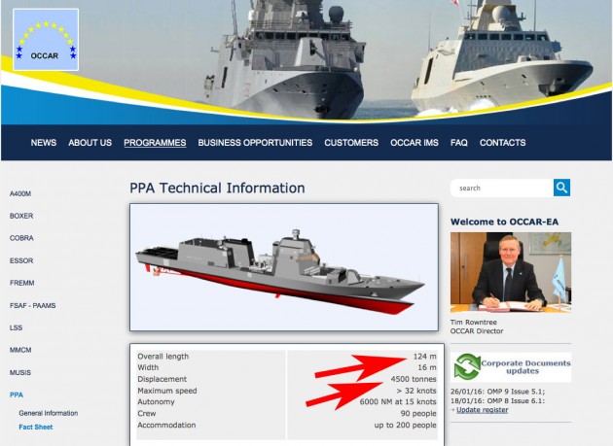Open the FAQ page
The width and height of the screenshot is (613, 446).
coord(459,143)
